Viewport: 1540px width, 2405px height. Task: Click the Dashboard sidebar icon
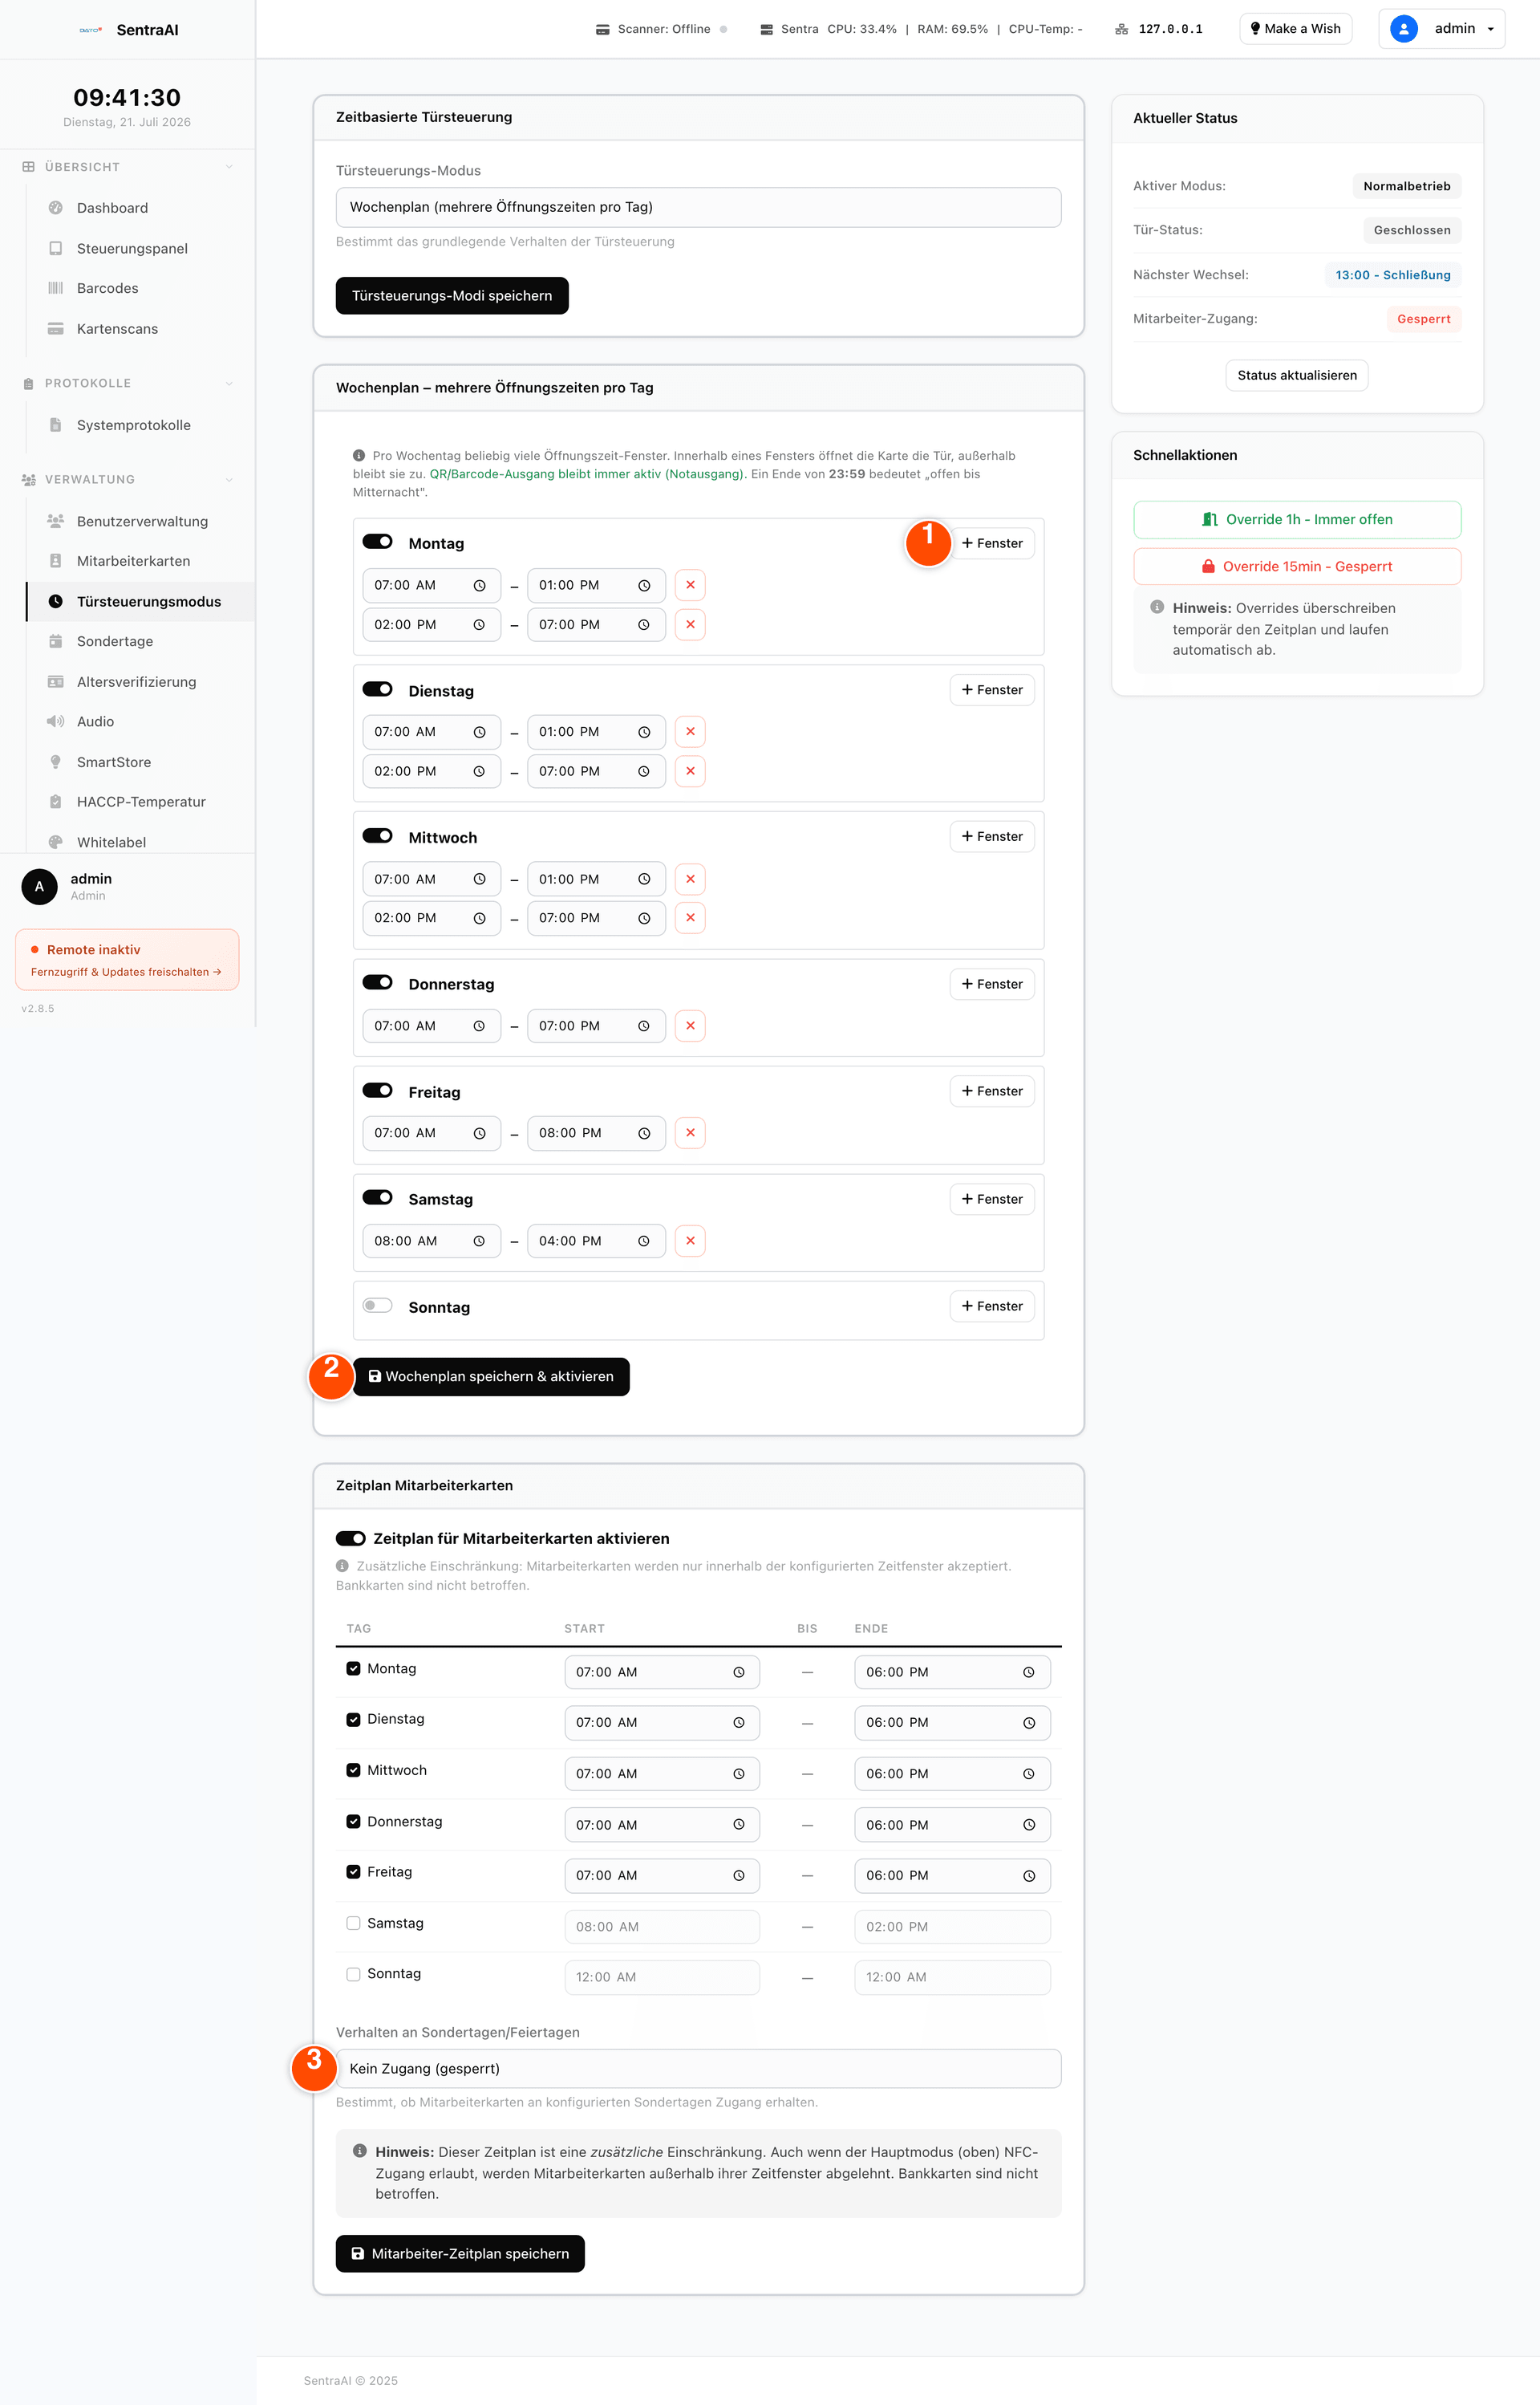click(56, 208)
